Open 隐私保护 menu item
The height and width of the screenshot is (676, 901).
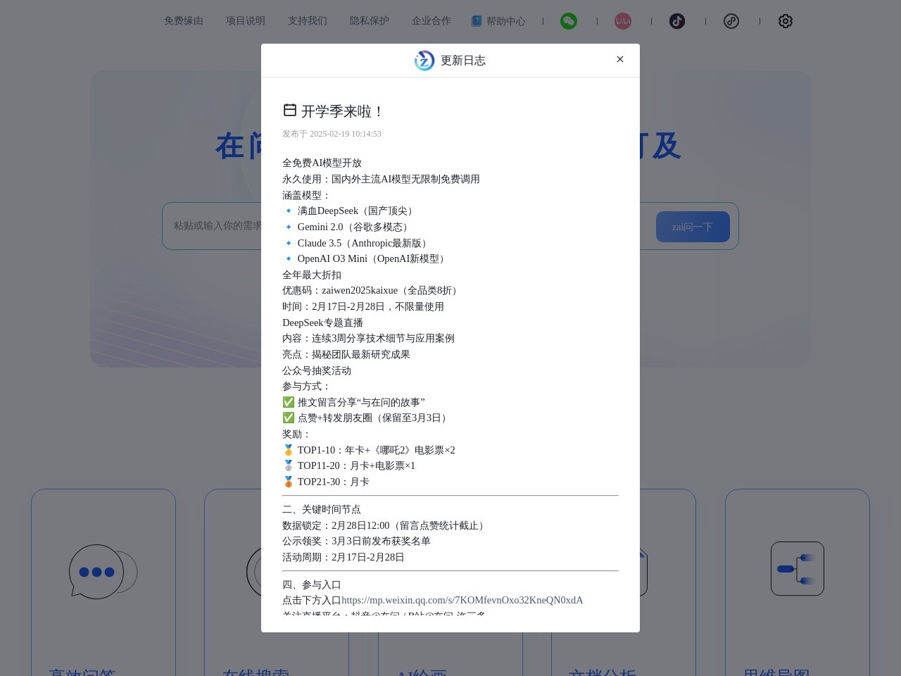click(x=370, y=21)
